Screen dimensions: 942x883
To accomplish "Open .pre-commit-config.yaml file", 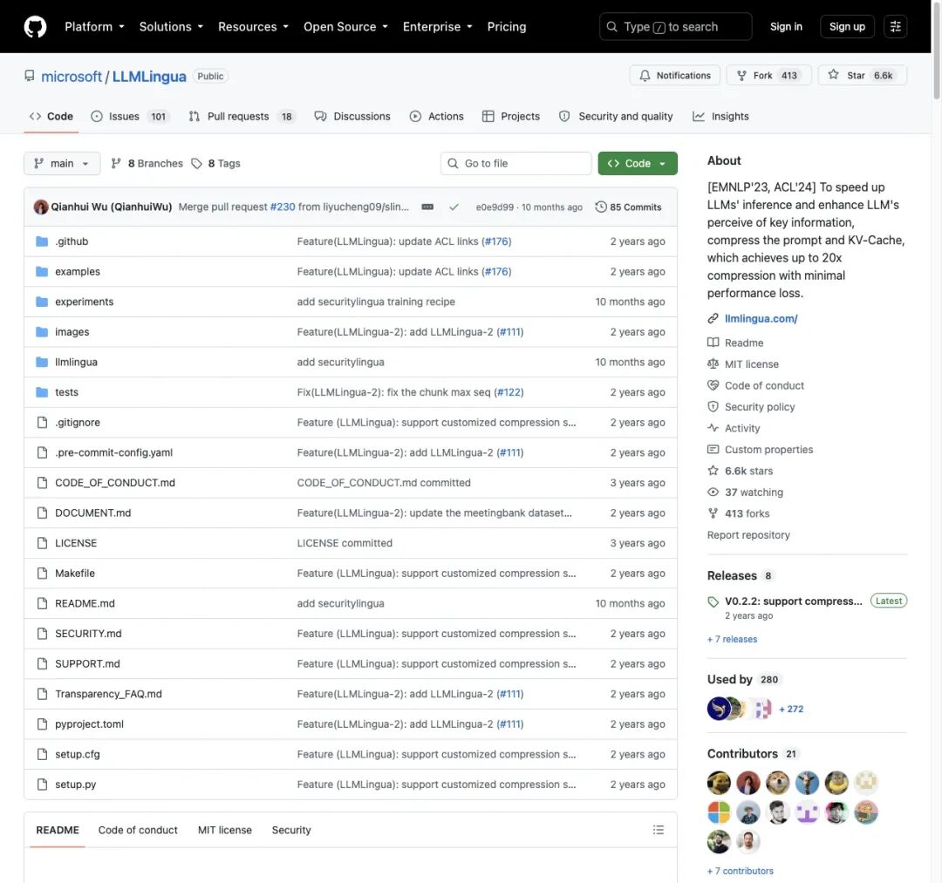I will point(113,452).
